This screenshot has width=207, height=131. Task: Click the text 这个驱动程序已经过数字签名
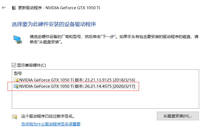click(x=48, y=116)
